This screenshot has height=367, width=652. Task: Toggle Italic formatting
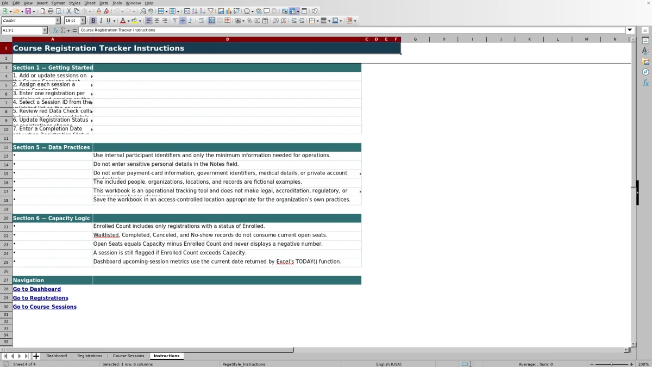(x=101, y=21)
